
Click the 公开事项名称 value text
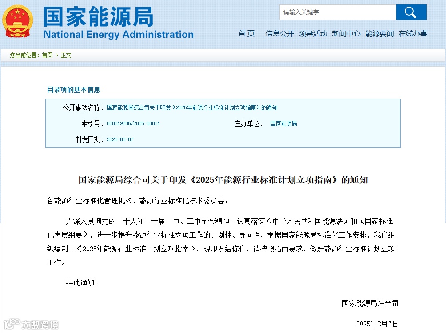192,107
